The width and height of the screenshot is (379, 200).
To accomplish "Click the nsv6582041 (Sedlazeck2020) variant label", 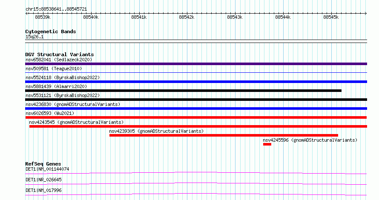I will coord(59,60).
